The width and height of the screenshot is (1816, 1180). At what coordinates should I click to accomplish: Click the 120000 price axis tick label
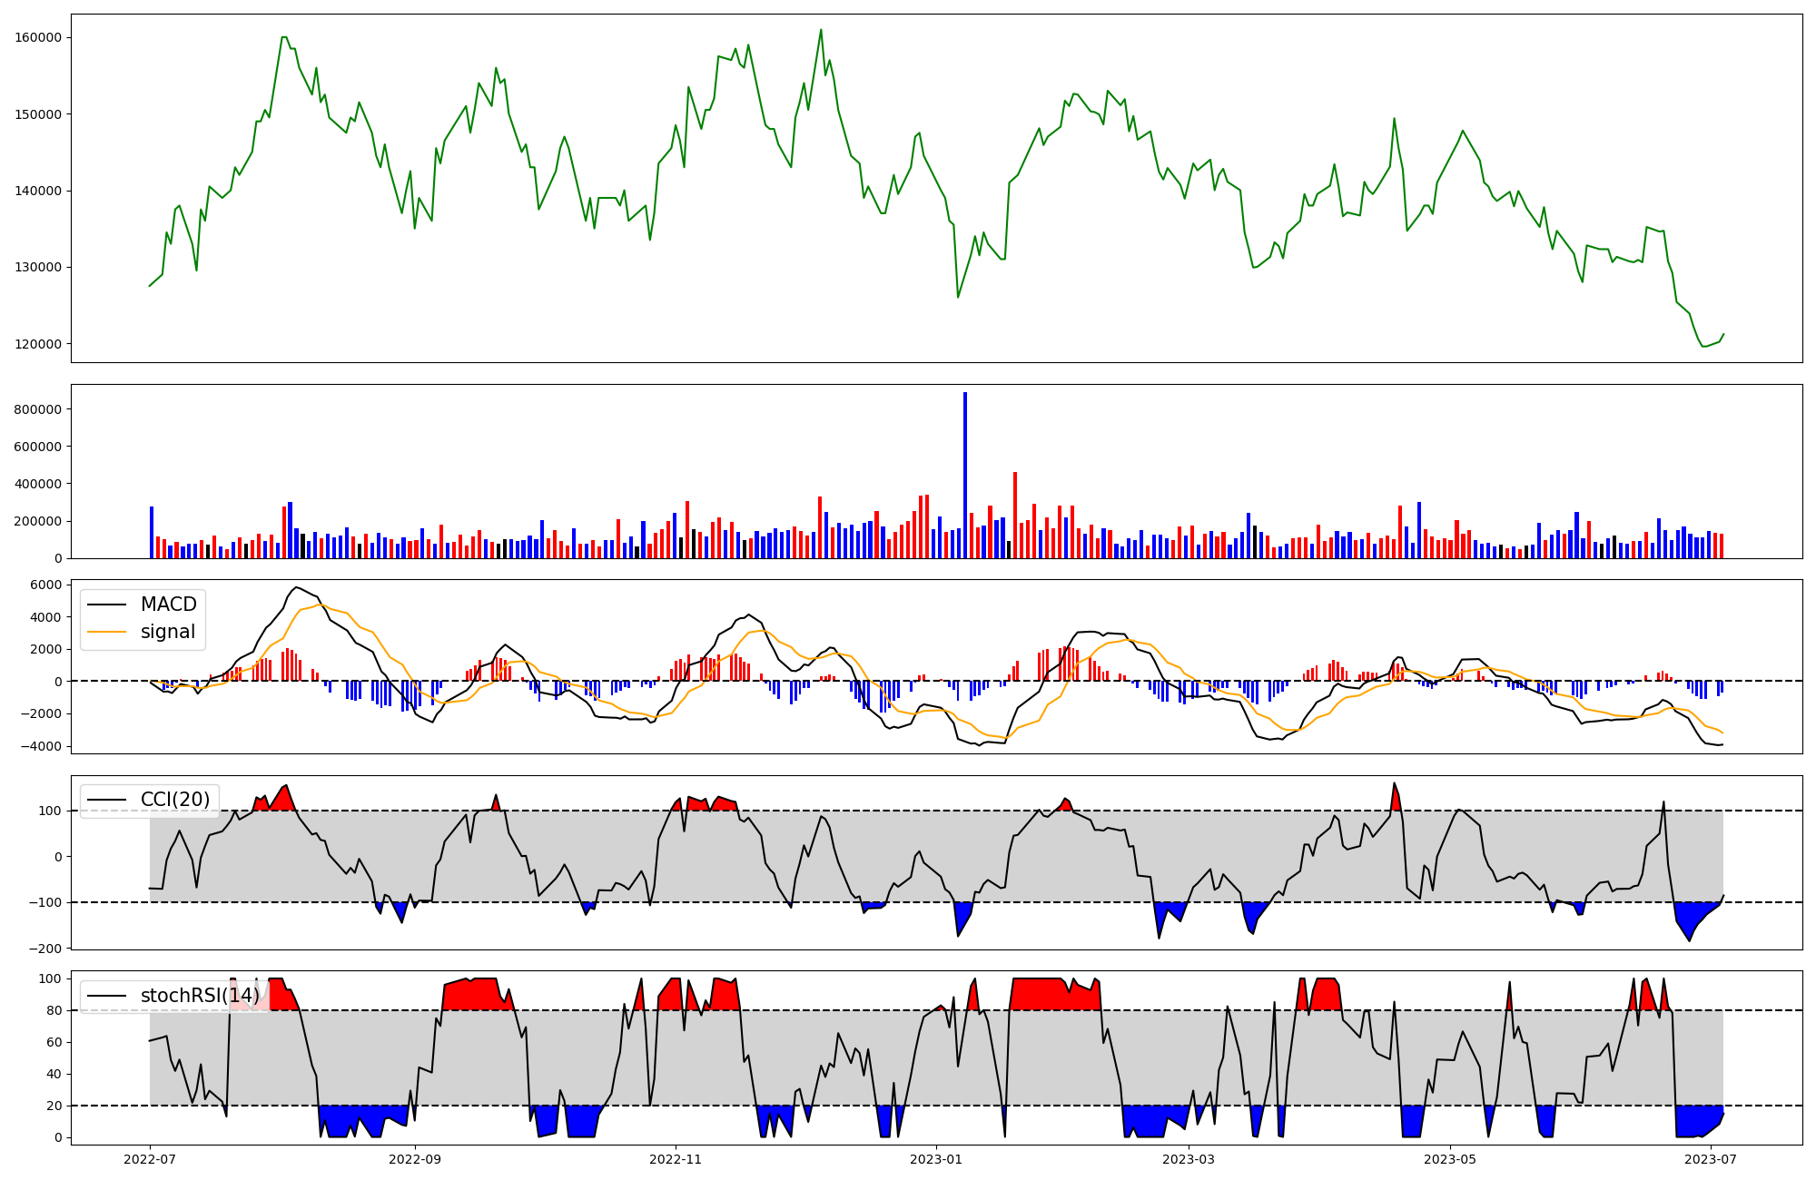point(38,344)
